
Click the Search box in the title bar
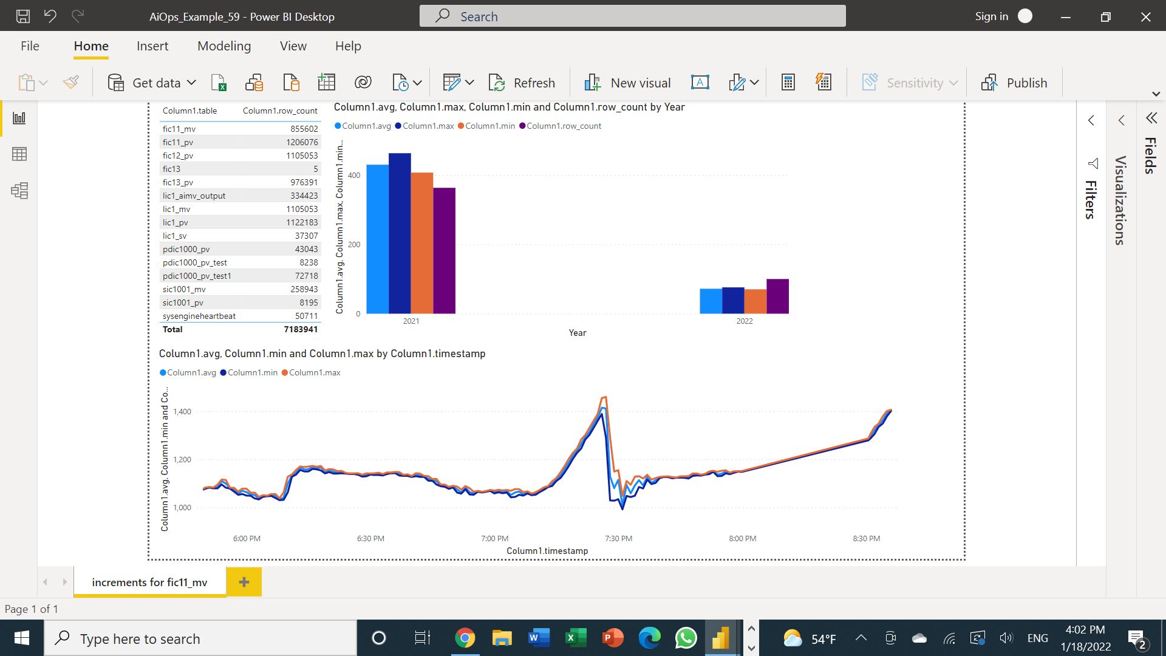pos(632,16)
